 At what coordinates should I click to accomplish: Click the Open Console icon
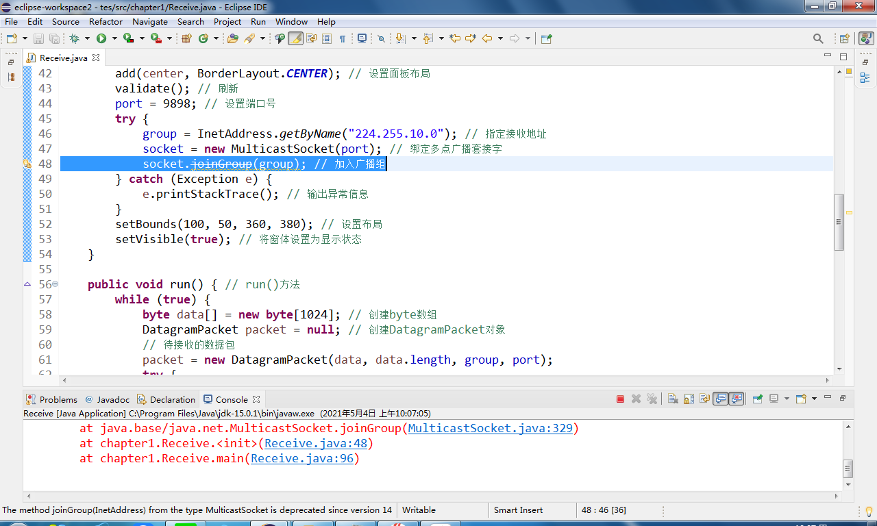point(800,399)
